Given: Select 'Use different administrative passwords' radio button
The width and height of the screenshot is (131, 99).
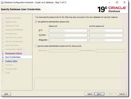Looking at the screenshot, I should point(36,22).
